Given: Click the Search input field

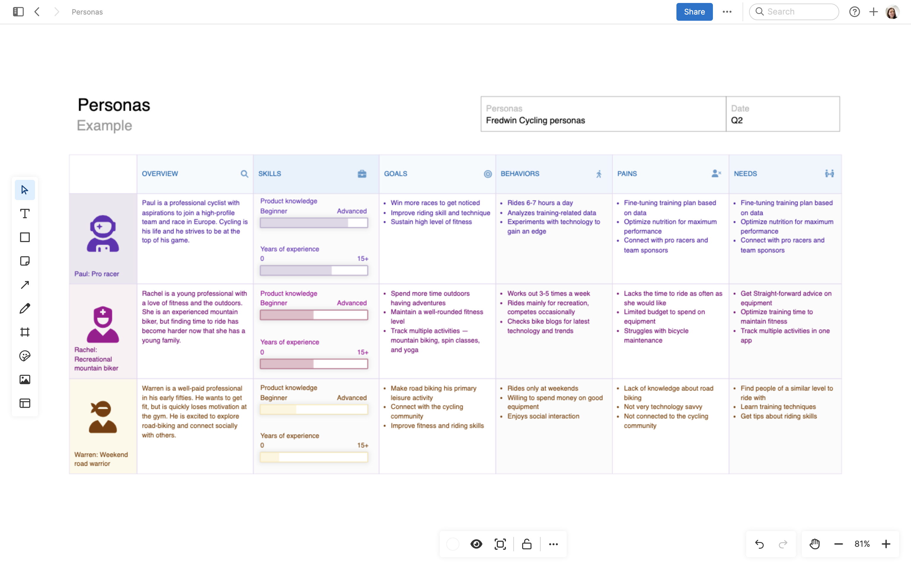Looking at the screenshot, I should pos(798,12).
